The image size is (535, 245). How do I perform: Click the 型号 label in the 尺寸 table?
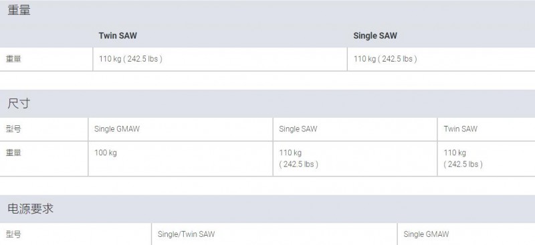(x=13, y=129)
